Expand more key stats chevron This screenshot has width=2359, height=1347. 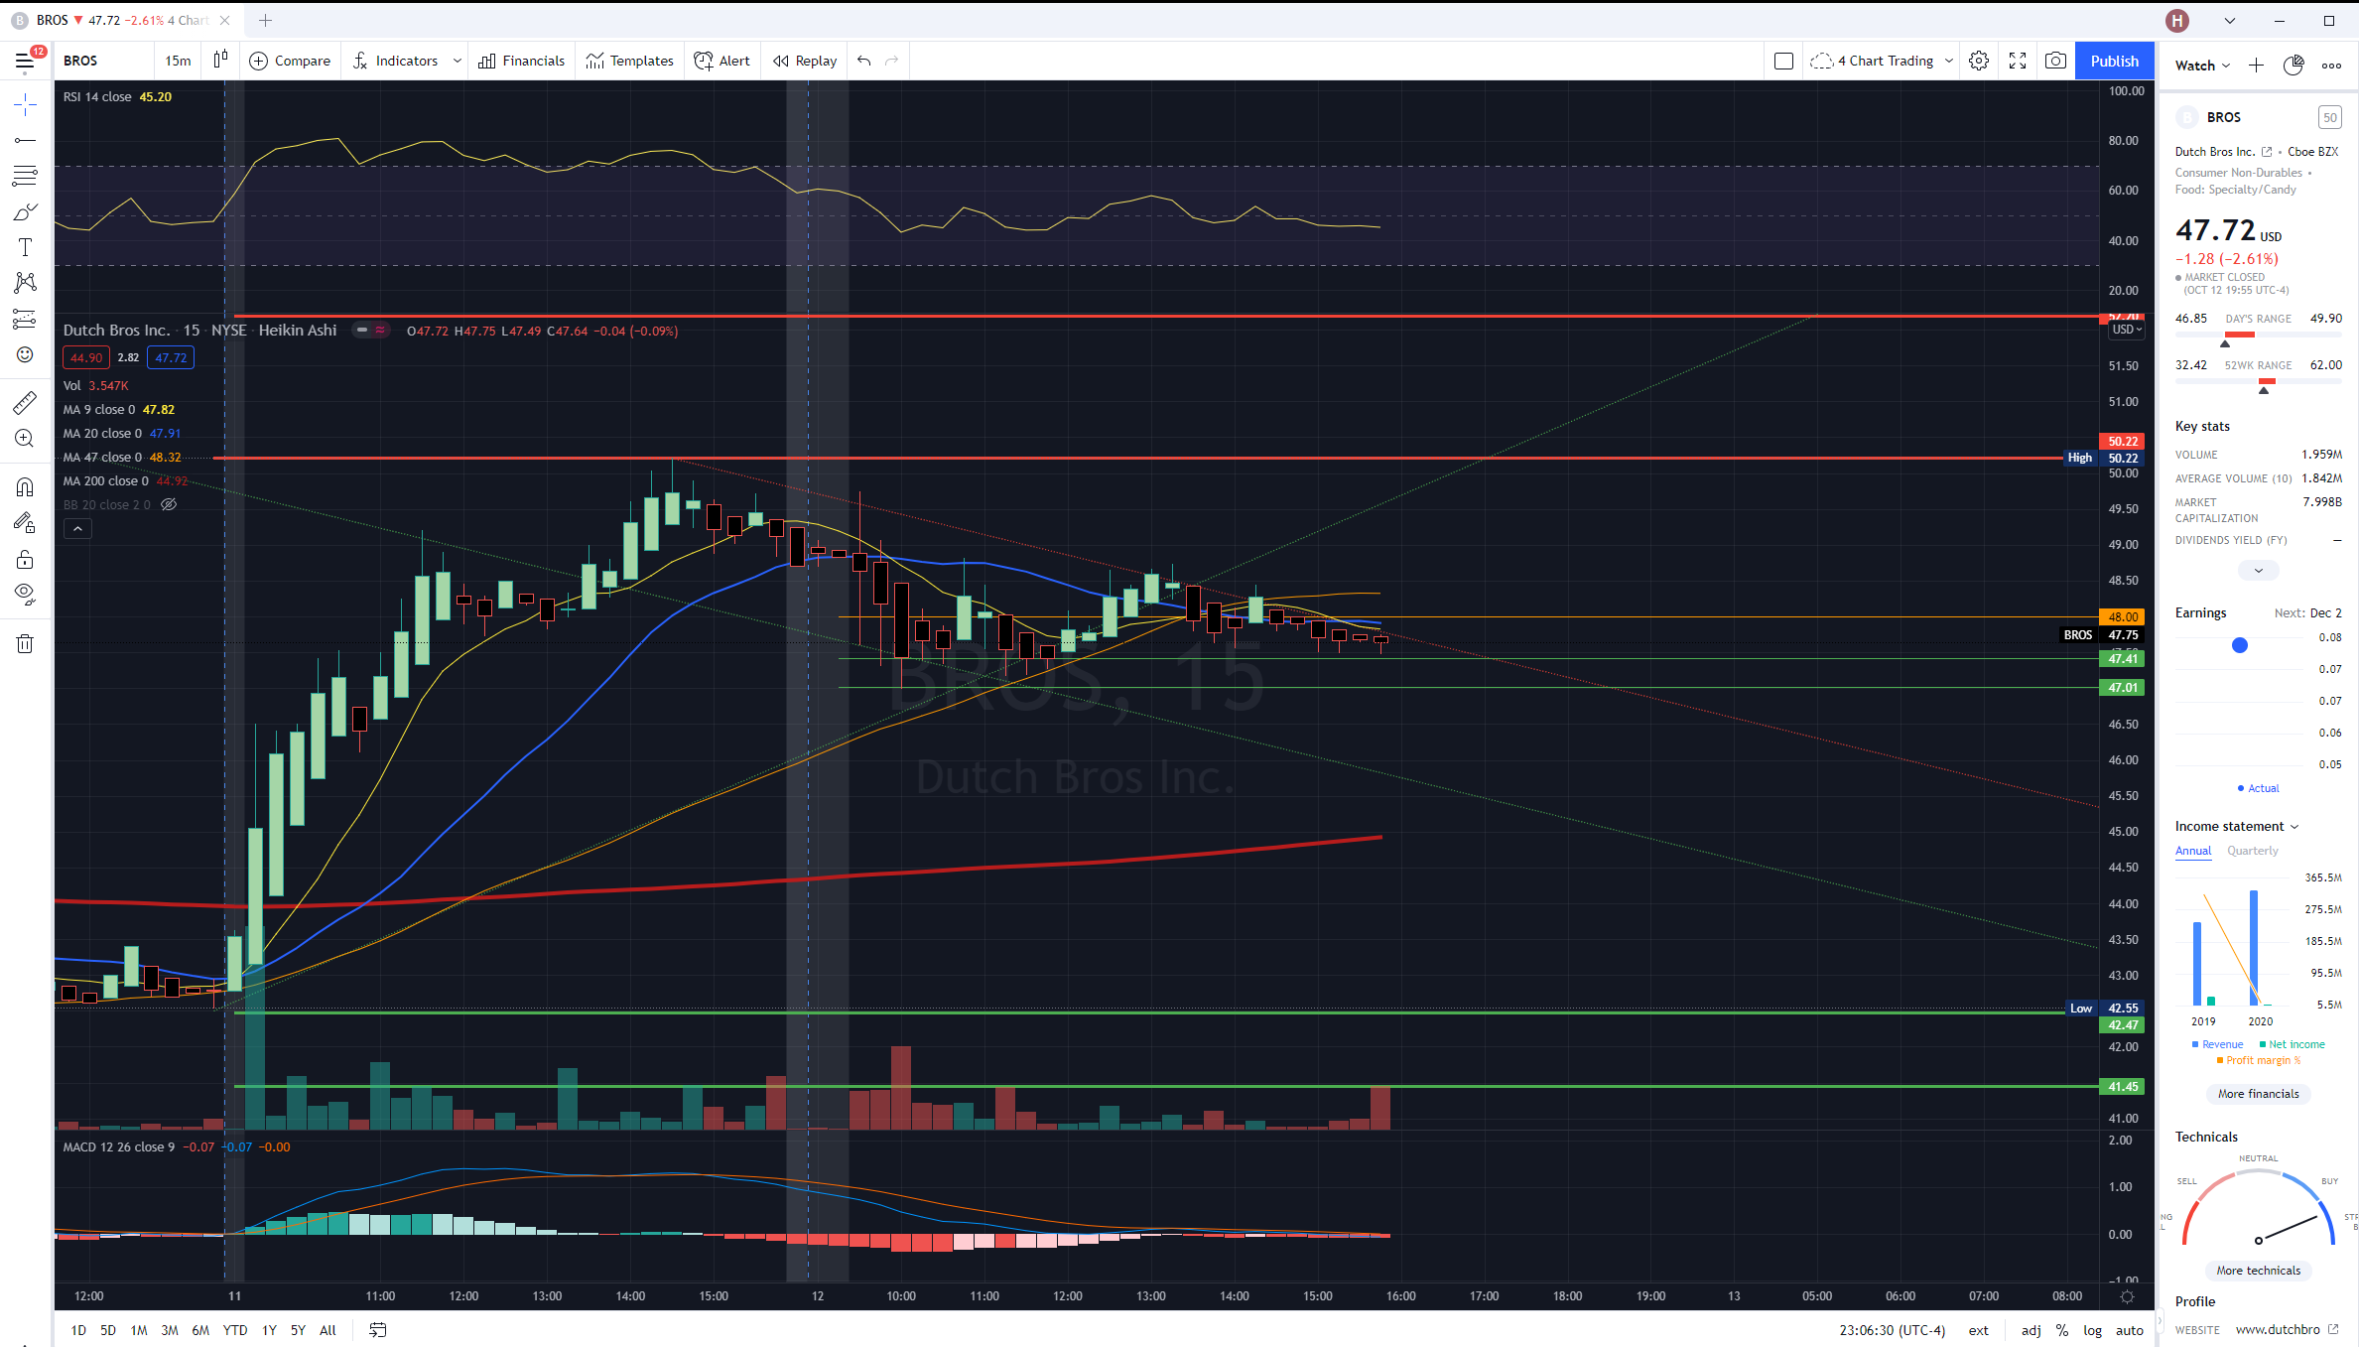point(2259,571)
